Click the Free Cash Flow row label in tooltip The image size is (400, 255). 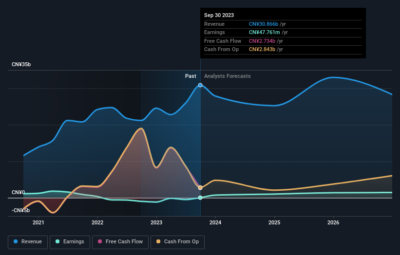[x=223, y=41]
